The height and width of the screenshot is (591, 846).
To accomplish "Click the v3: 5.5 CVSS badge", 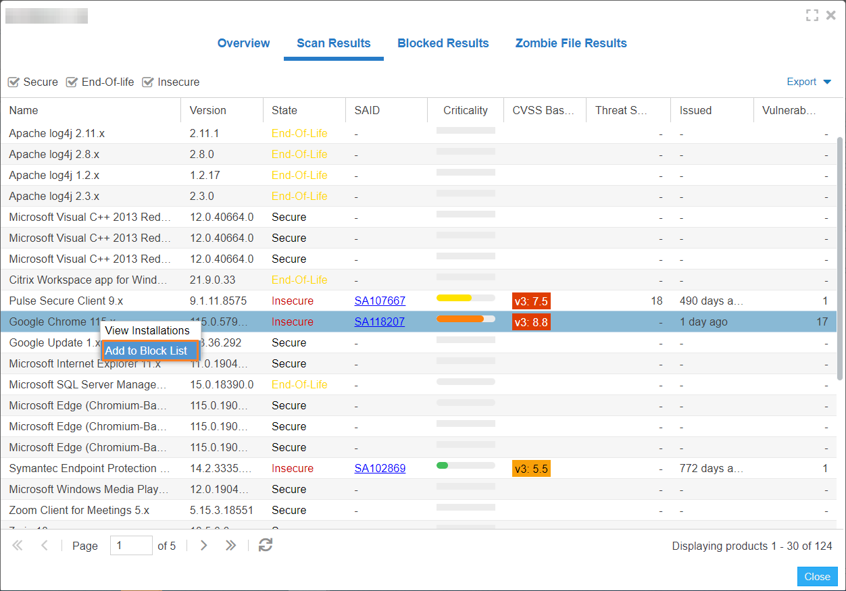I will coord(531,469).
